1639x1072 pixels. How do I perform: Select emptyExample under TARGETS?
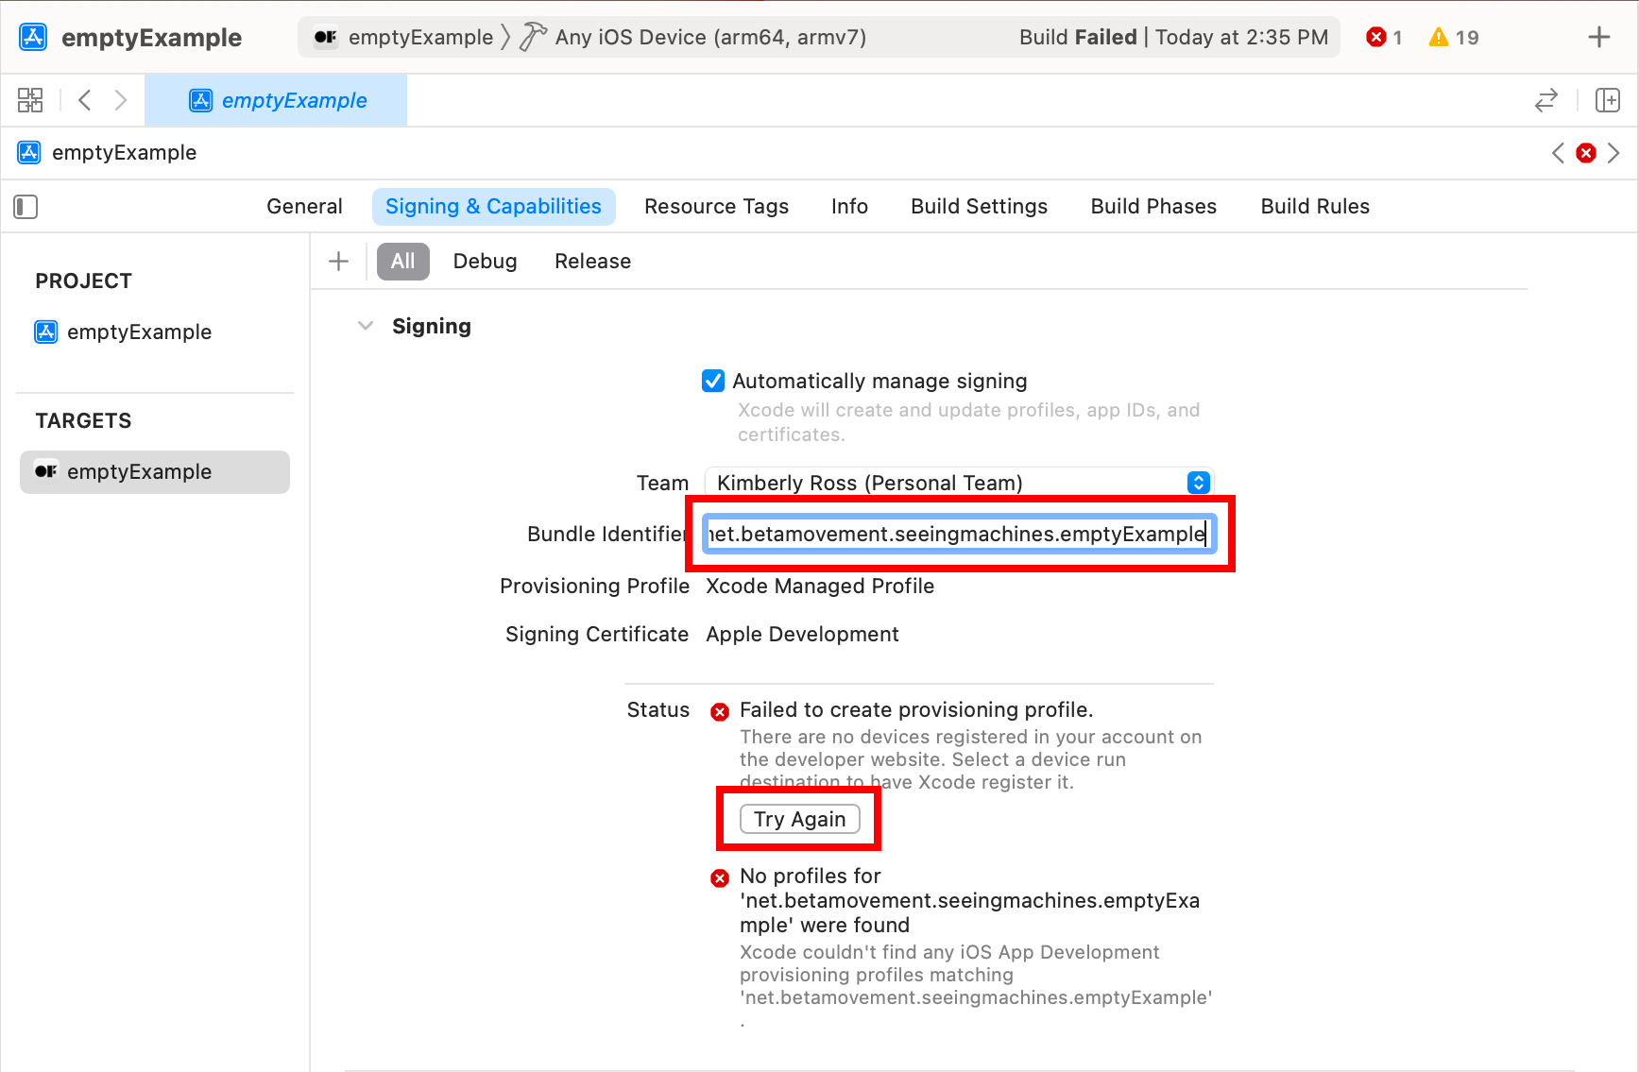pyautogui.click(x=155, y=472)
